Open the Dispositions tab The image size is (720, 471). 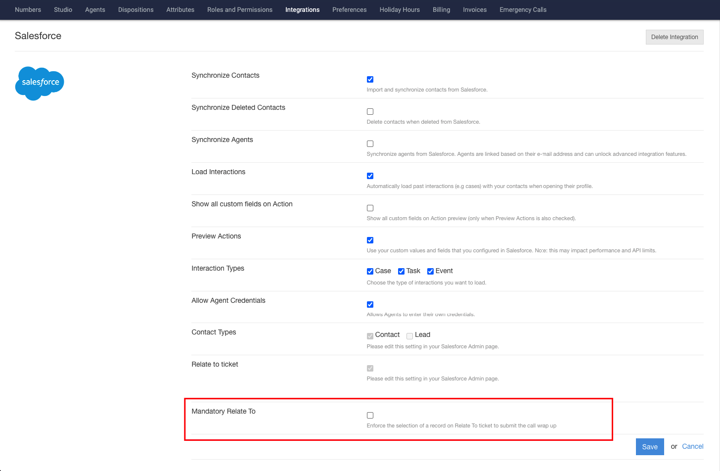[x=135, y=9]
